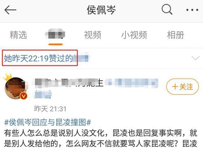Open the three-dot more options menu

tap(192, 10)
